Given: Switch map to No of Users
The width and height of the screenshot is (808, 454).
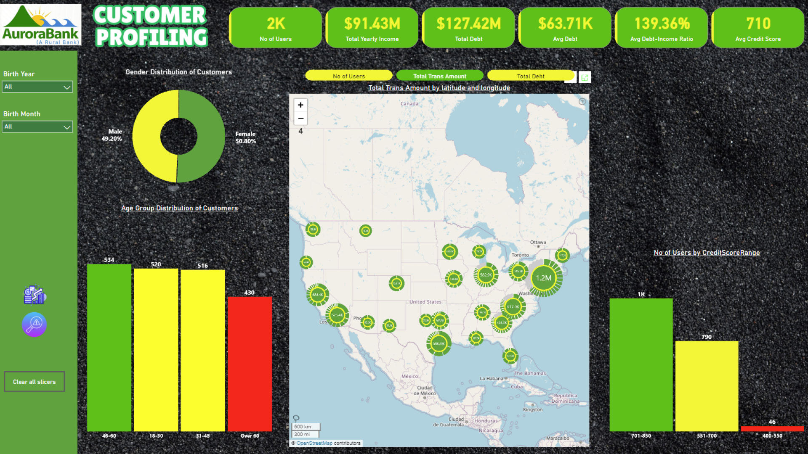Looking at the screenshot, I should [349, 76].
